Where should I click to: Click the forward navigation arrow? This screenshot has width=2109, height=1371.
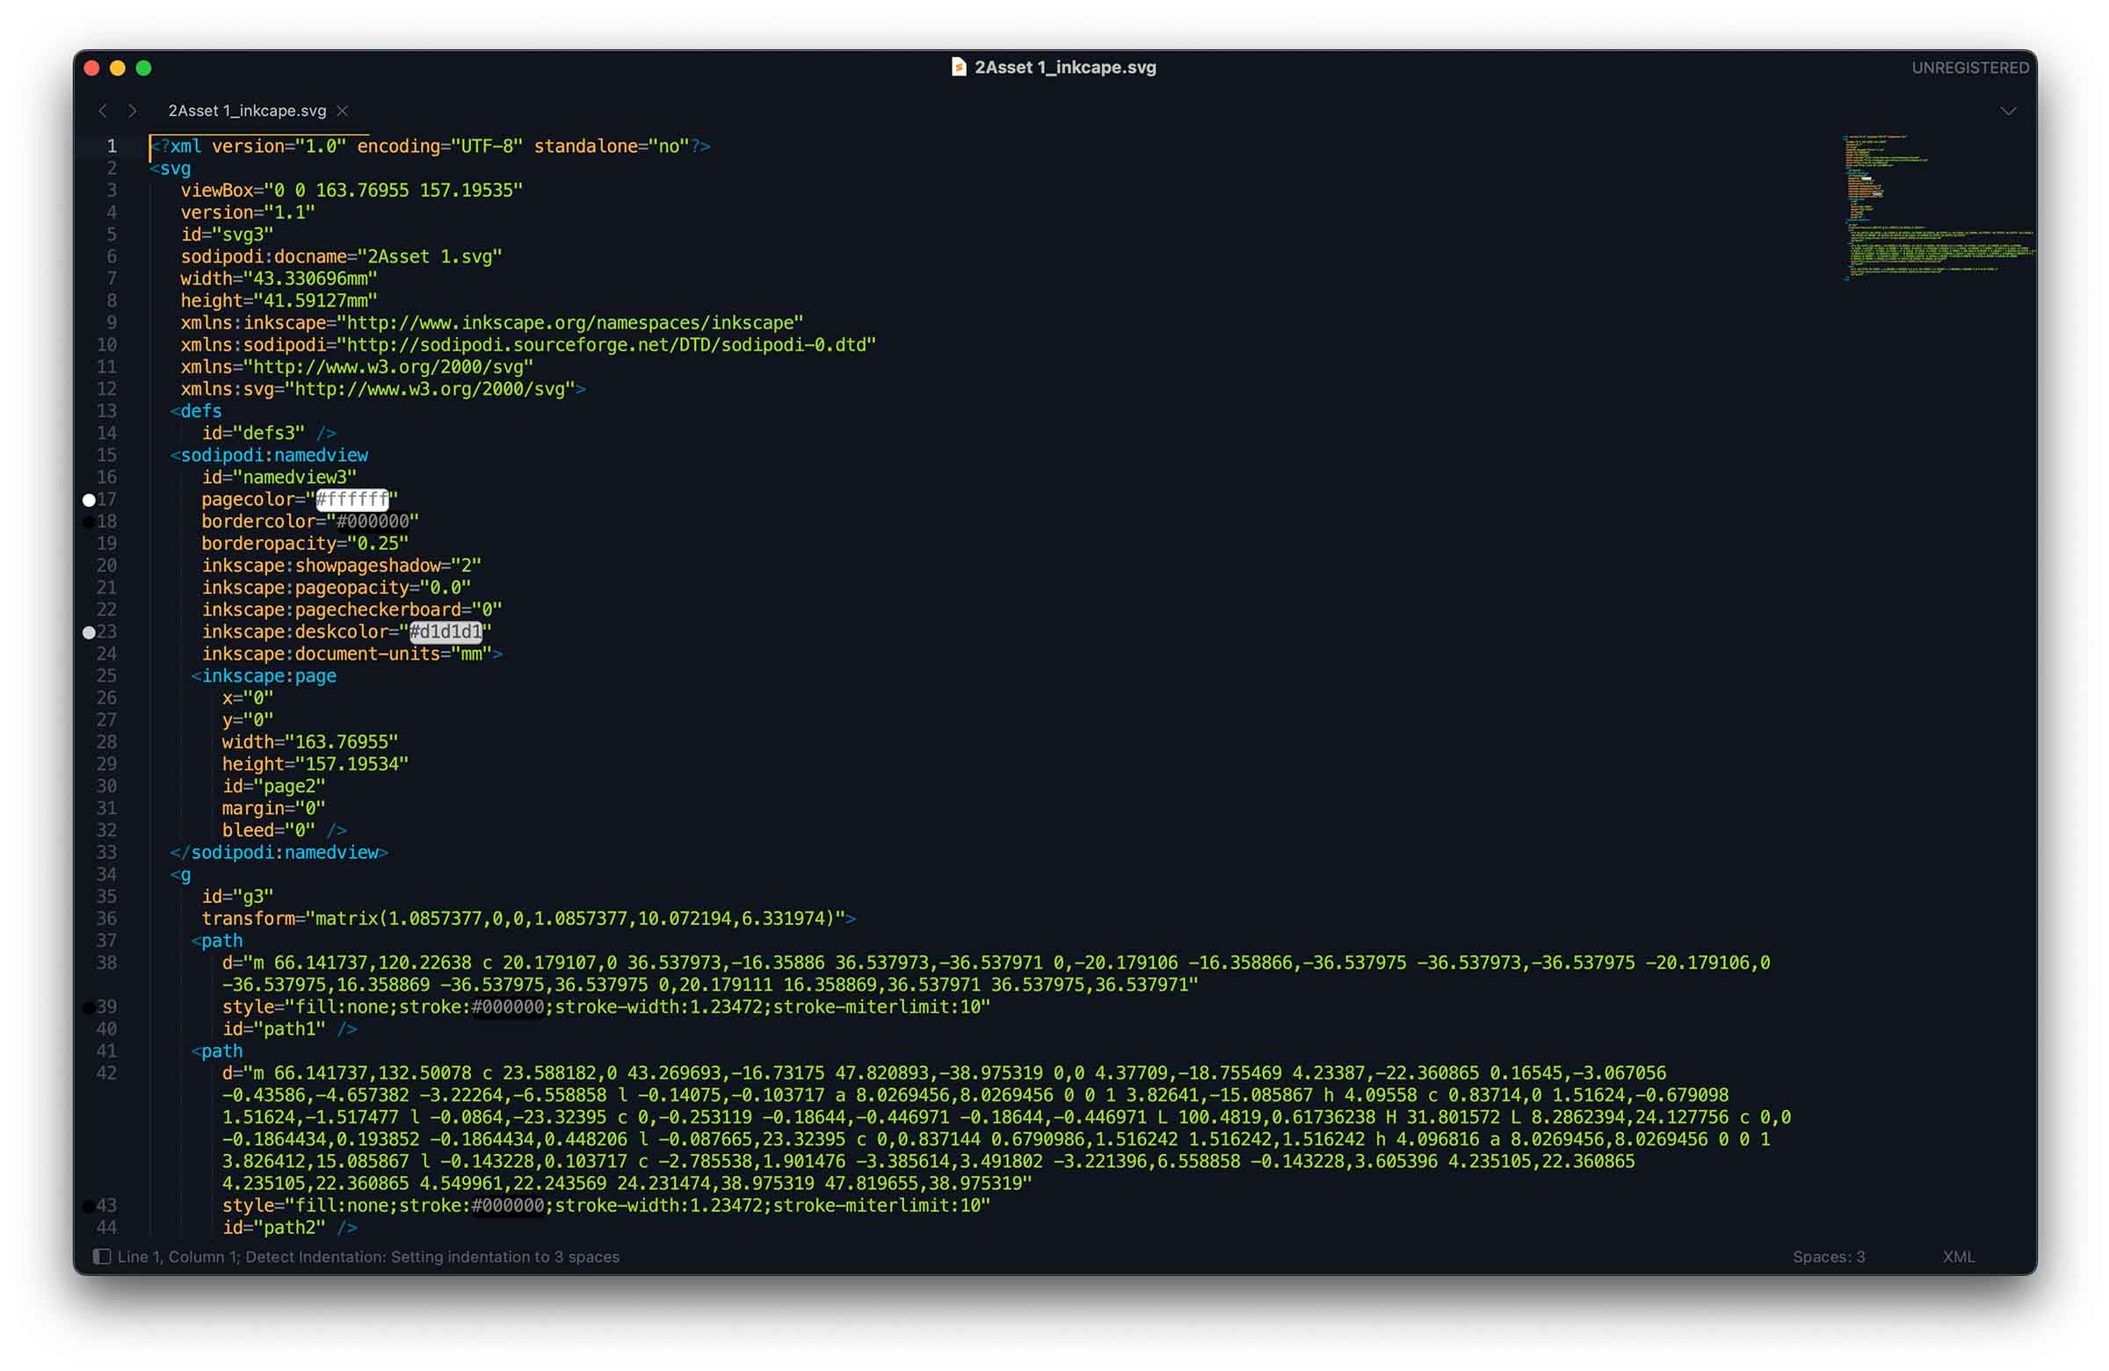[x=133, y=111]
